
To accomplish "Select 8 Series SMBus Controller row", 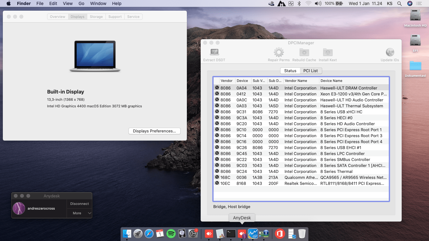I will pyautogui.click(x=301, y=159).
